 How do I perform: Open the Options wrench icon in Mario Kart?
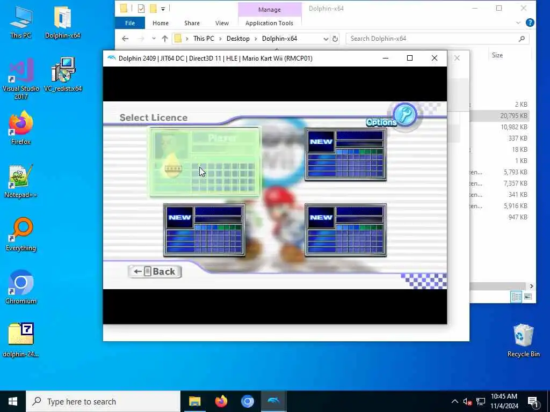[x=405, y=115]
